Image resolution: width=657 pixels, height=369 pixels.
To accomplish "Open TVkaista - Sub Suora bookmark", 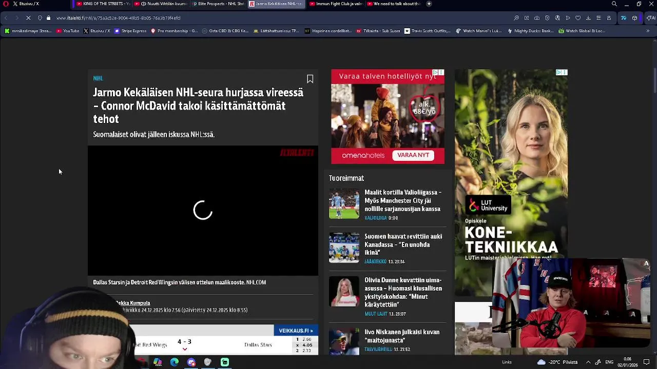I will pos(378,31).
